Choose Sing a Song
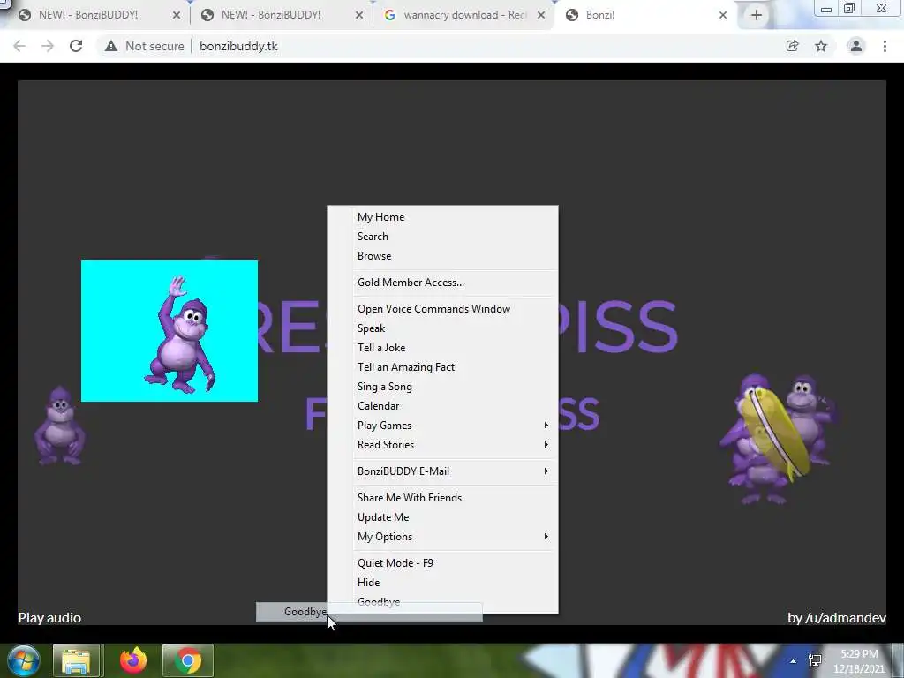Screen dimensions: 904x678 (442, 387)
